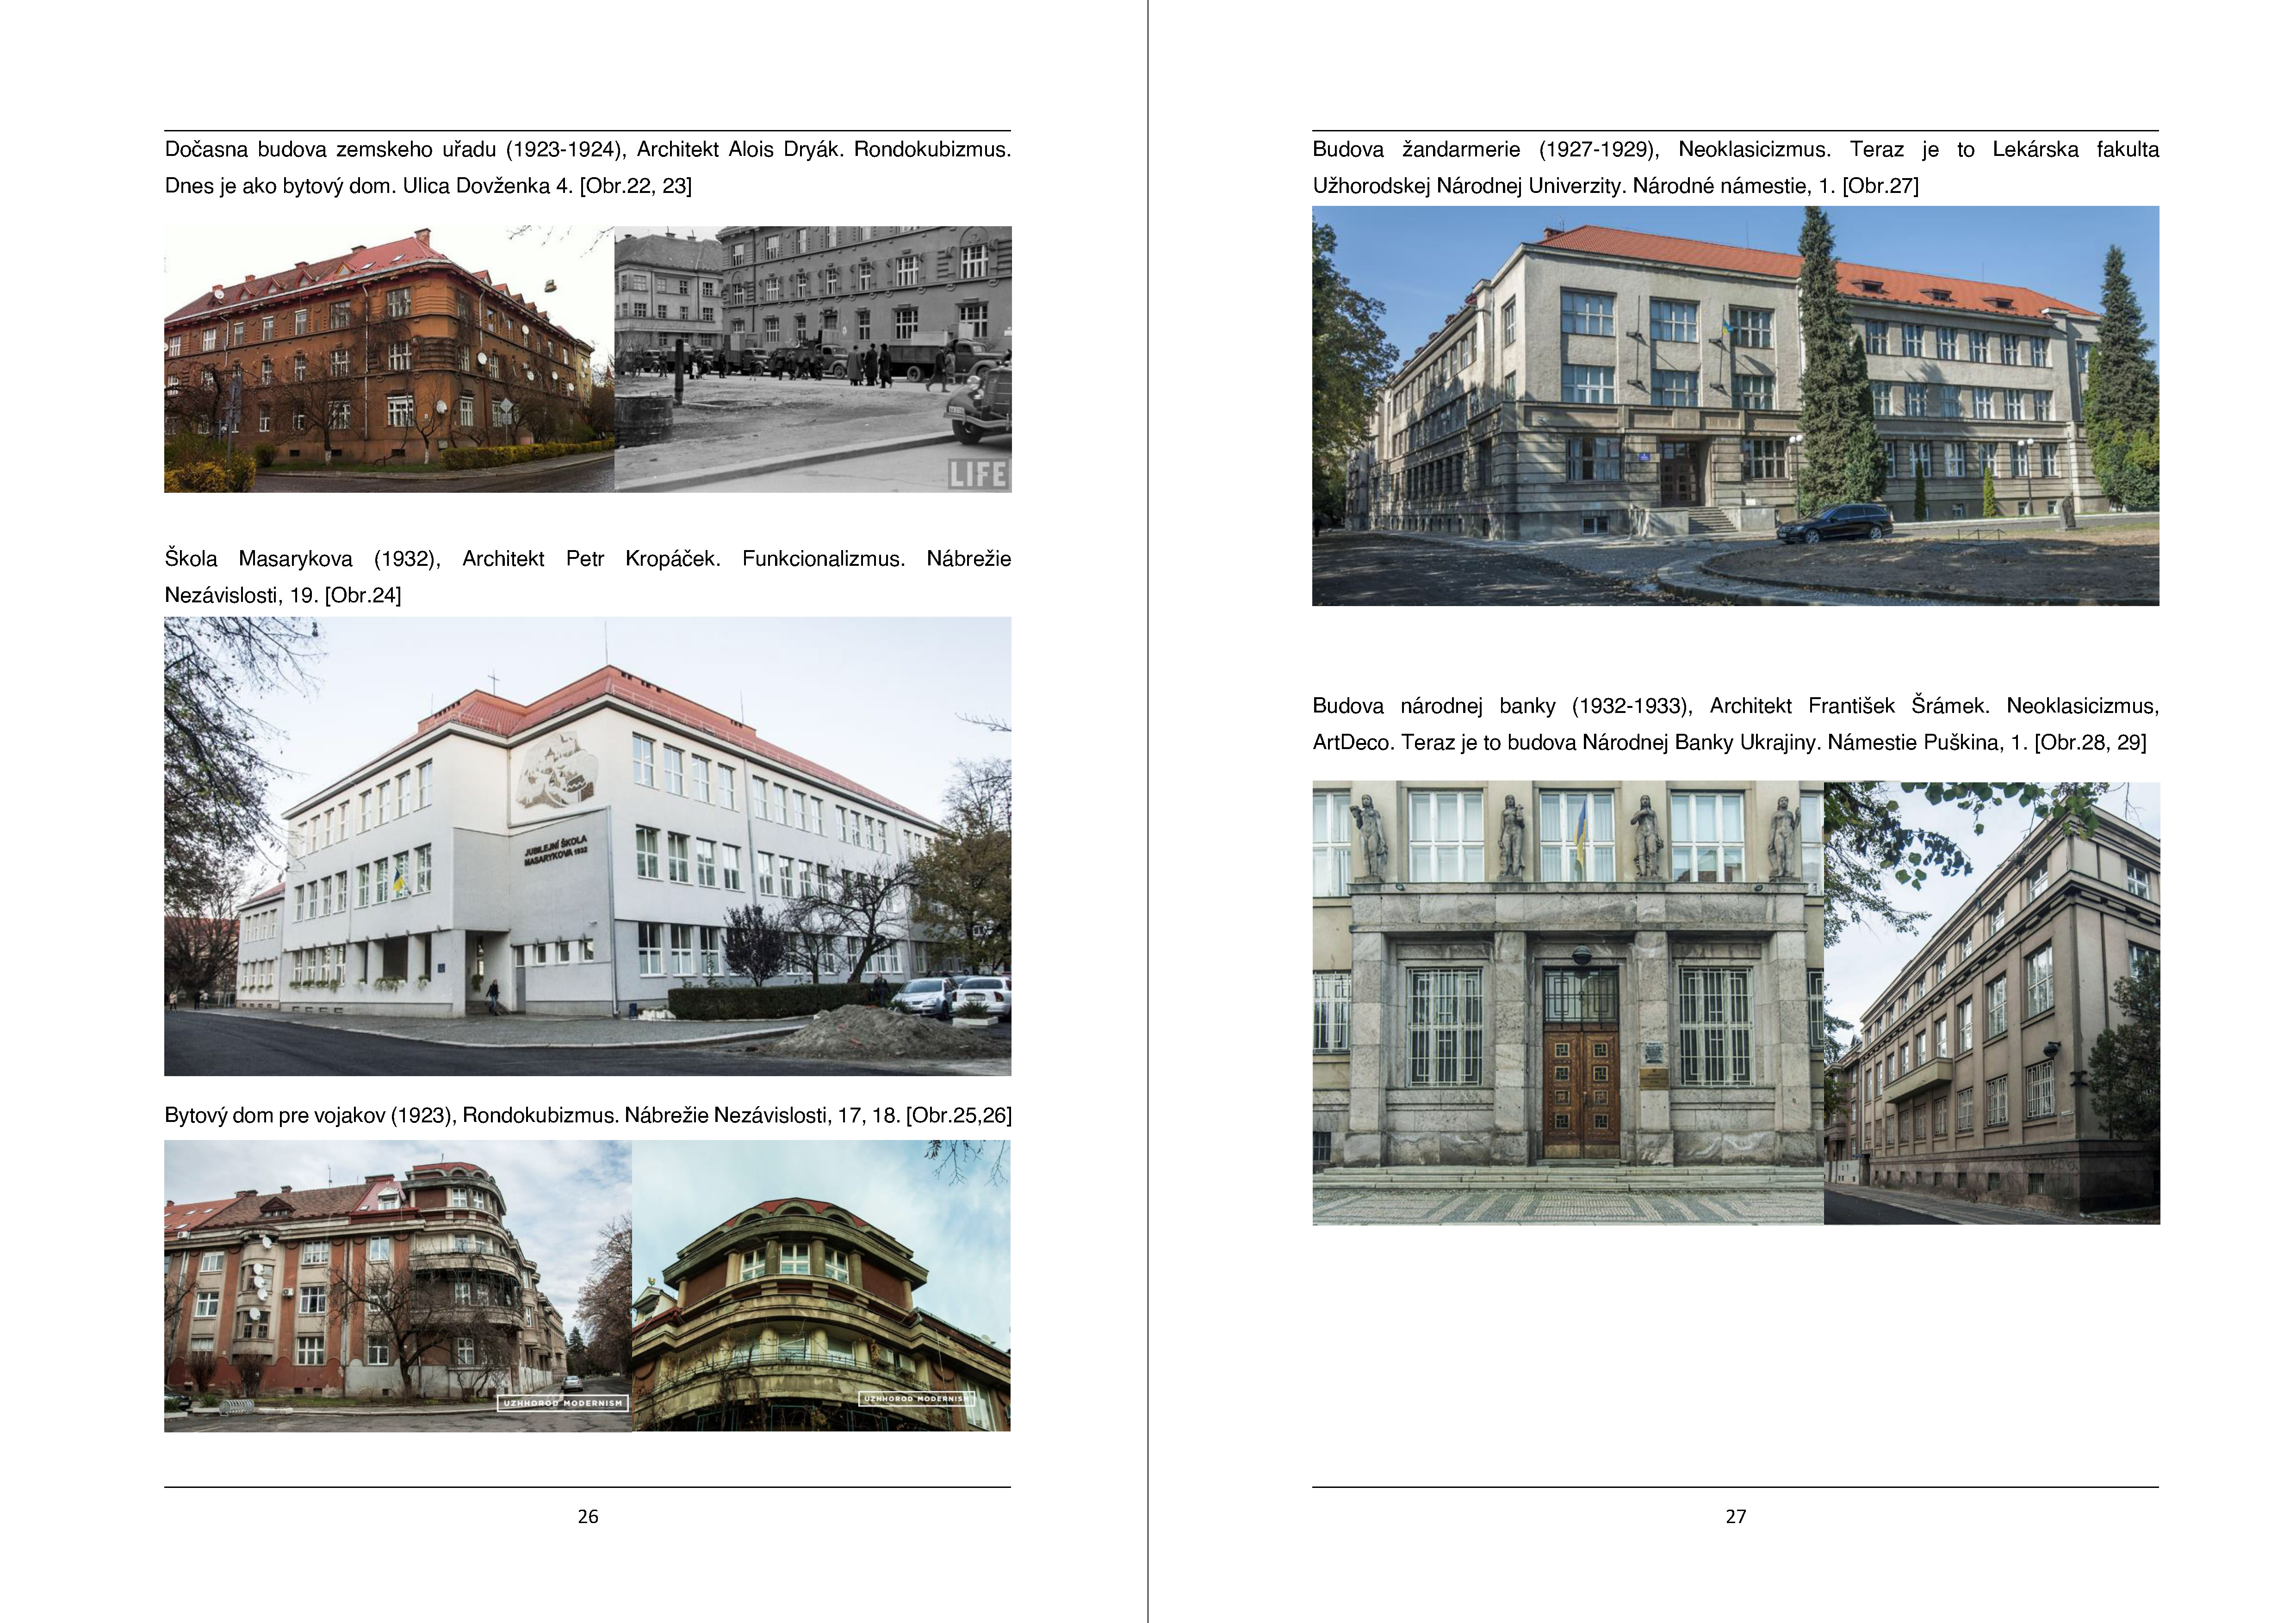Click the caption 'Budova národnej banky (1932-1933)'

[x=1502, y=706]
